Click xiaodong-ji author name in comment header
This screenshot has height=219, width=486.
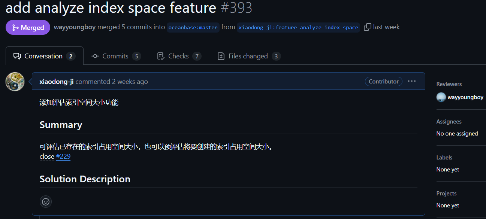[x=57, y=82]
